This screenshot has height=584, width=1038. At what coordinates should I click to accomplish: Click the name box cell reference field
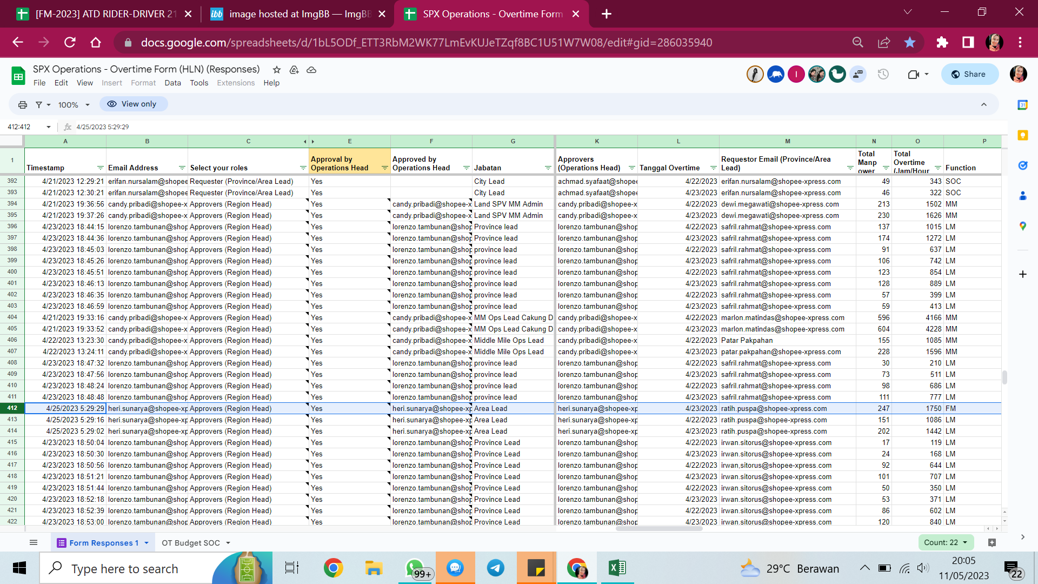(24, 127)
